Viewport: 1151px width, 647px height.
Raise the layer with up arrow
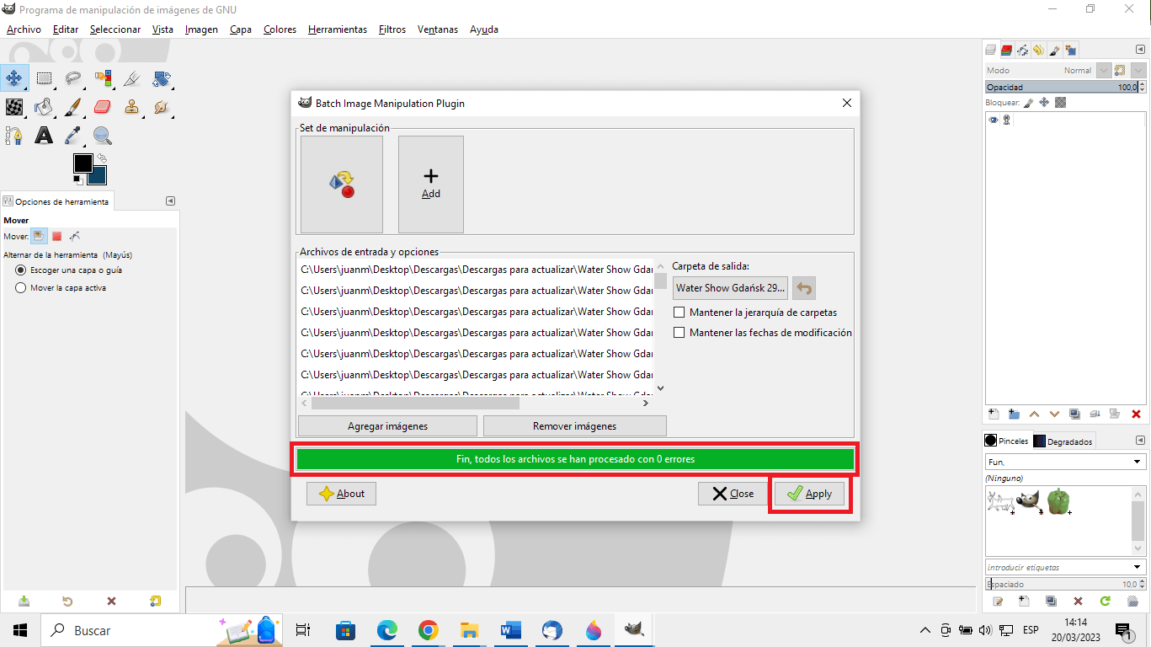[x=1034, y=414]
